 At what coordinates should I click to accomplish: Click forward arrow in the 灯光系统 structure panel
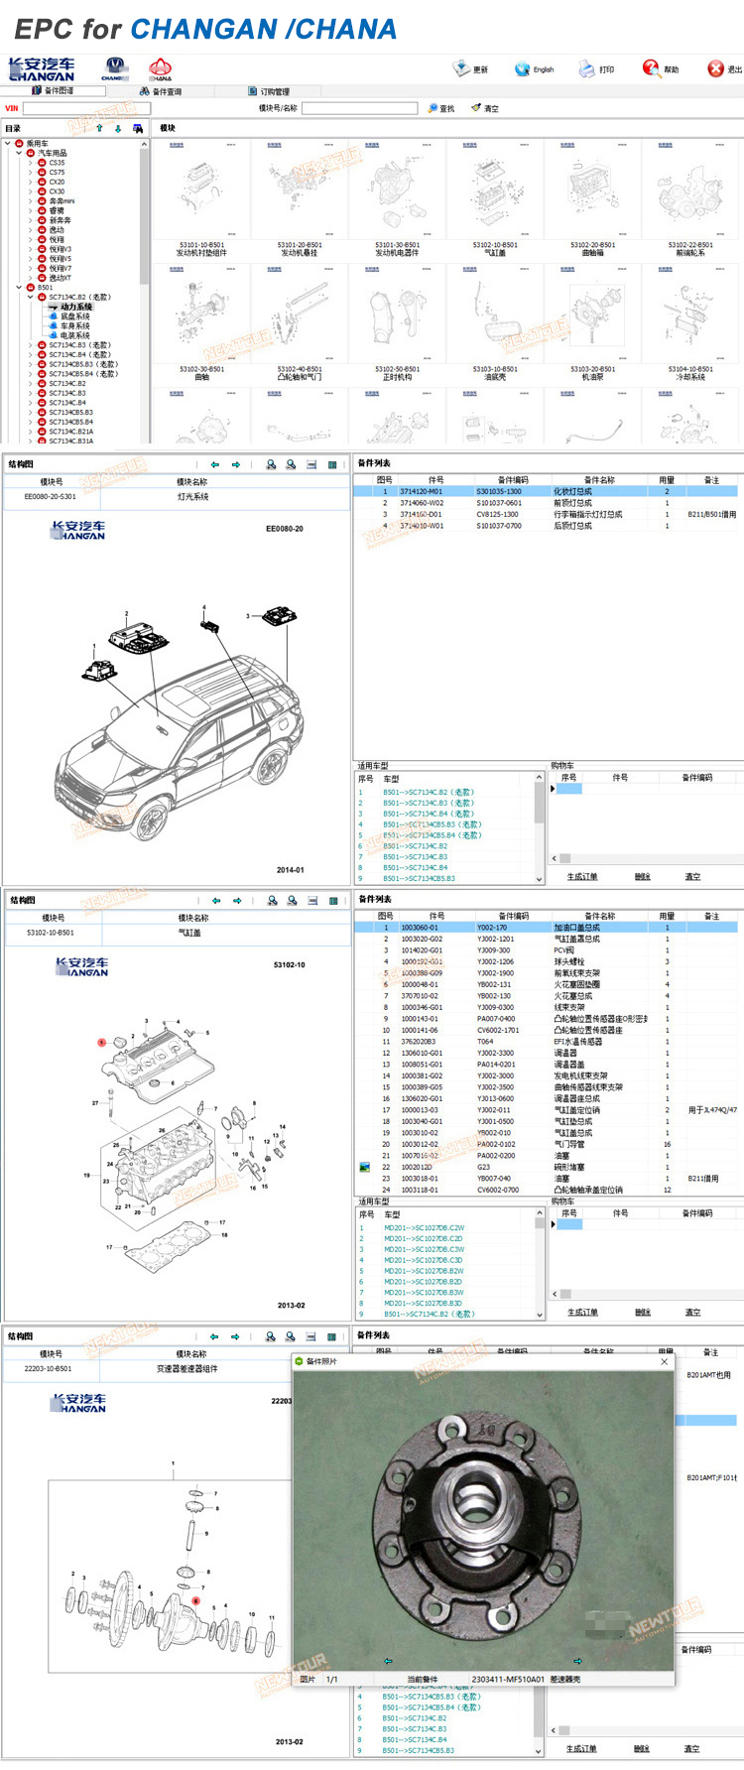236,464
